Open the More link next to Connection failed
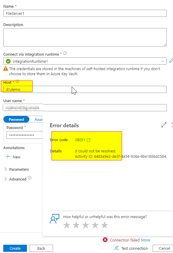Screen dimensions: 173x253 146,240
